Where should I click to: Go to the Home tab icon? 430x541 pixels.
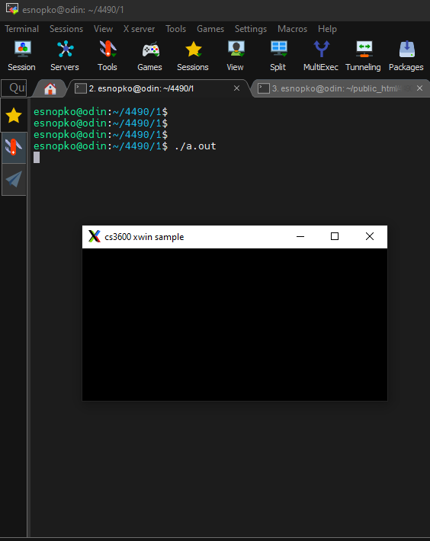coord(50,88)
